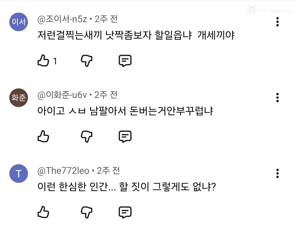Screen dimensions: 296x234
Task: Open @이화준-u6v's comment timestamp link
Action: coord(107,95)
